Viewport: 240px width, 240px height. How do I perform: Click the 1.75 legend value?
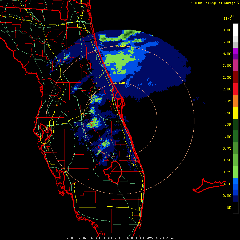click(227, 101)
